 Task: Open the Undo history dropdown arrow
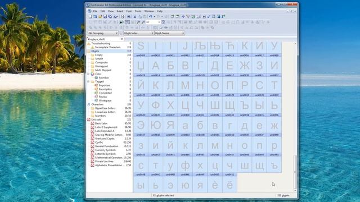154,16
